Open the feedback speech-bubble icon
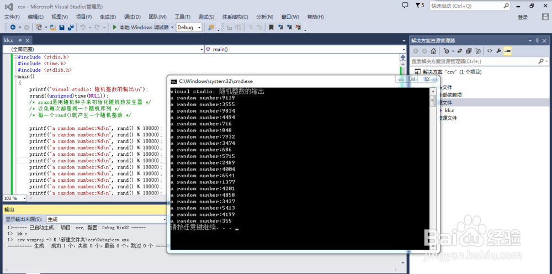 pos(405,6)
